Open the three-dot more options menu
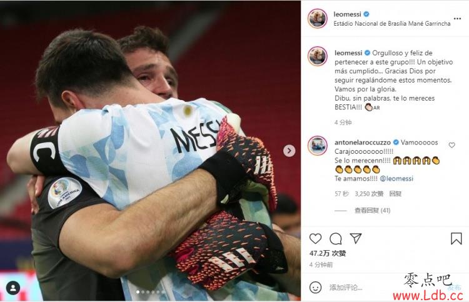The image size is (469, 302). click(x=457, y=19)
